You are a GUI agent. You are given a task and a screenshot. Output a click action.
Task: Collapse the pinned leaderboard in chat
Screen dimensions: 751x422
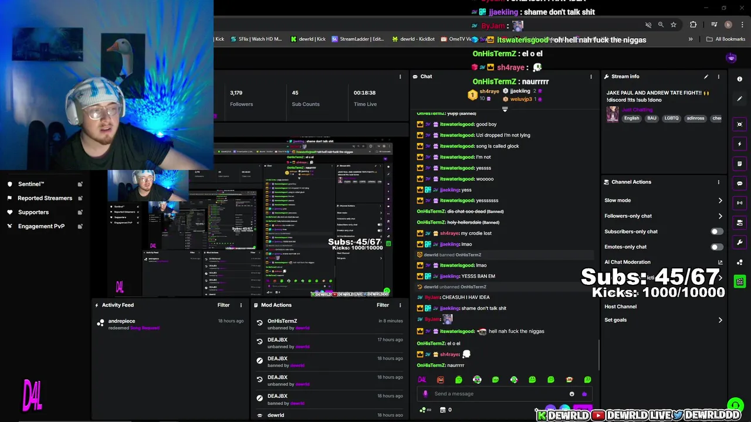coord(505,109)
